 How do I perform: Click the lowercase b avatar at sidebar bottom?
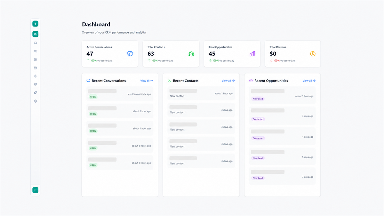35,190
